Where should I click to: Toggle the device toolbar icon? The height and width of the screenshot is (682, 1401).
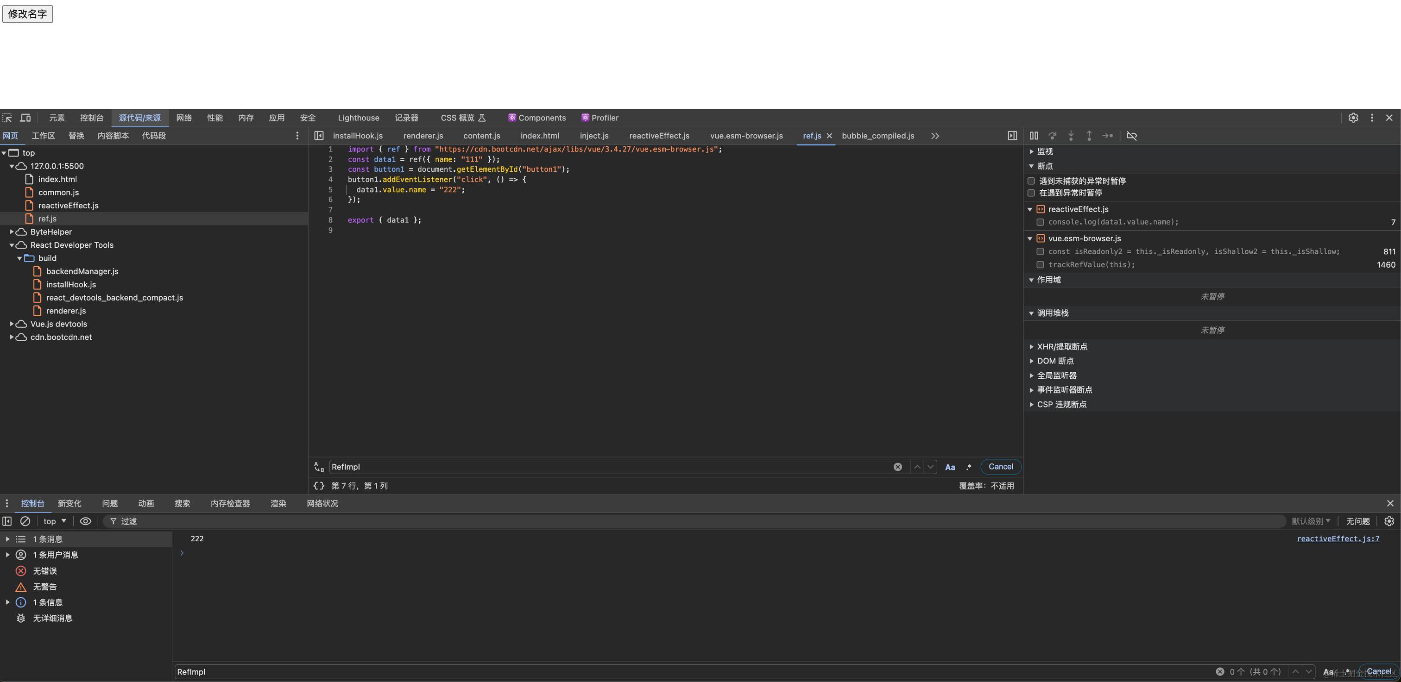[25, 118]
